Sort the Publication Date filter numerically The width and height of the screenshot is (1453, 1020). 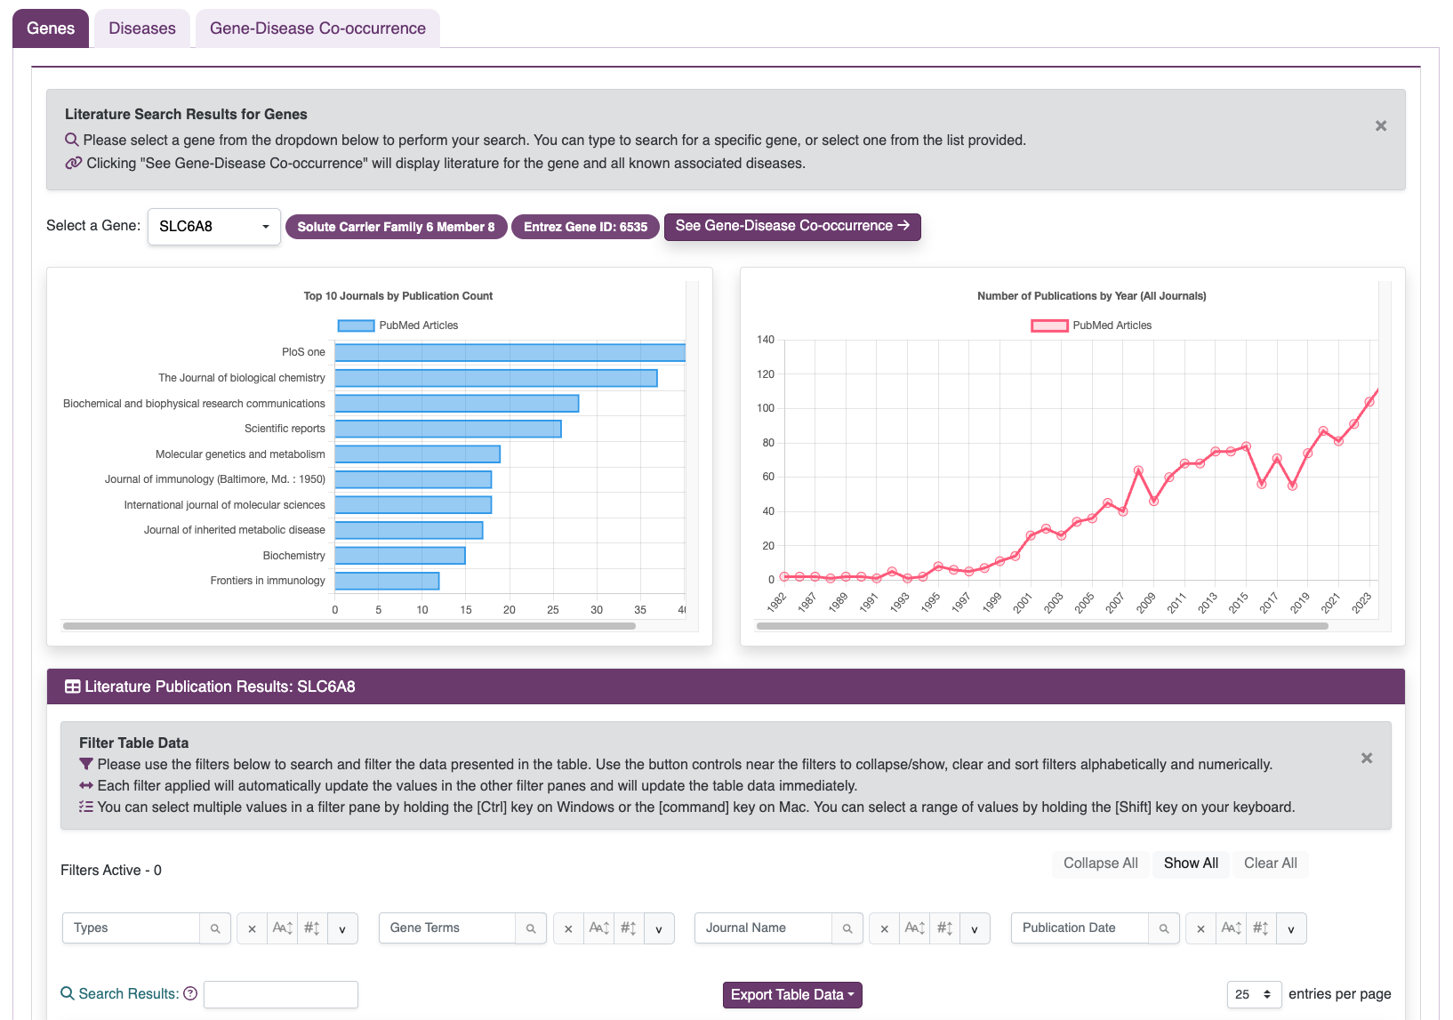[x=1260, y=928]
